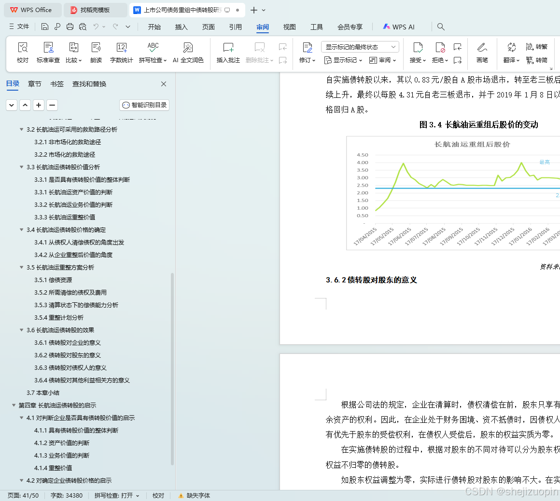The image size is (560, 501).
Task: Click 智能识别目录 button
Action: (144, 105)
